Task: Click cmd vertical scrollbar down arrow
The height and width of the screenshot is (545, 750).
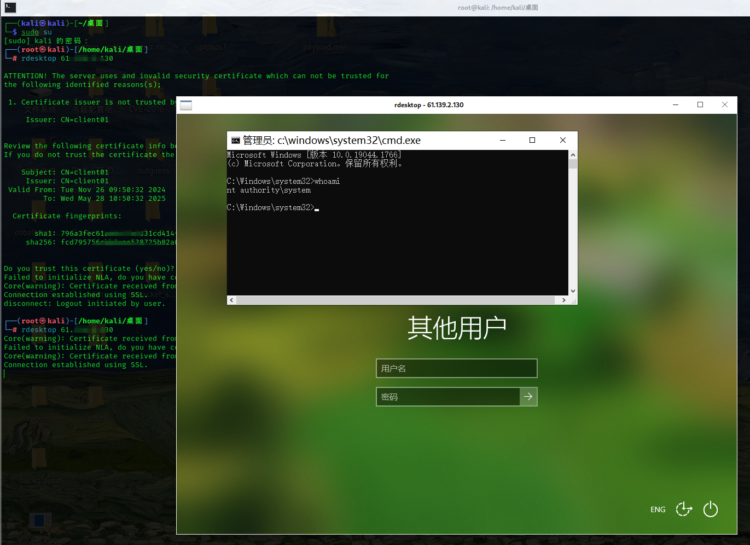Action: [573, 291]
